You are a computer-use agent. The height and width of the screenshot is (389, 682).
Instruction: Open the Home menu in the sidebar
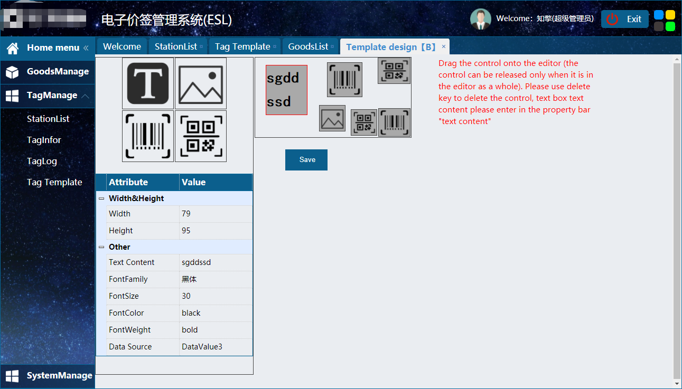point(48,48)
